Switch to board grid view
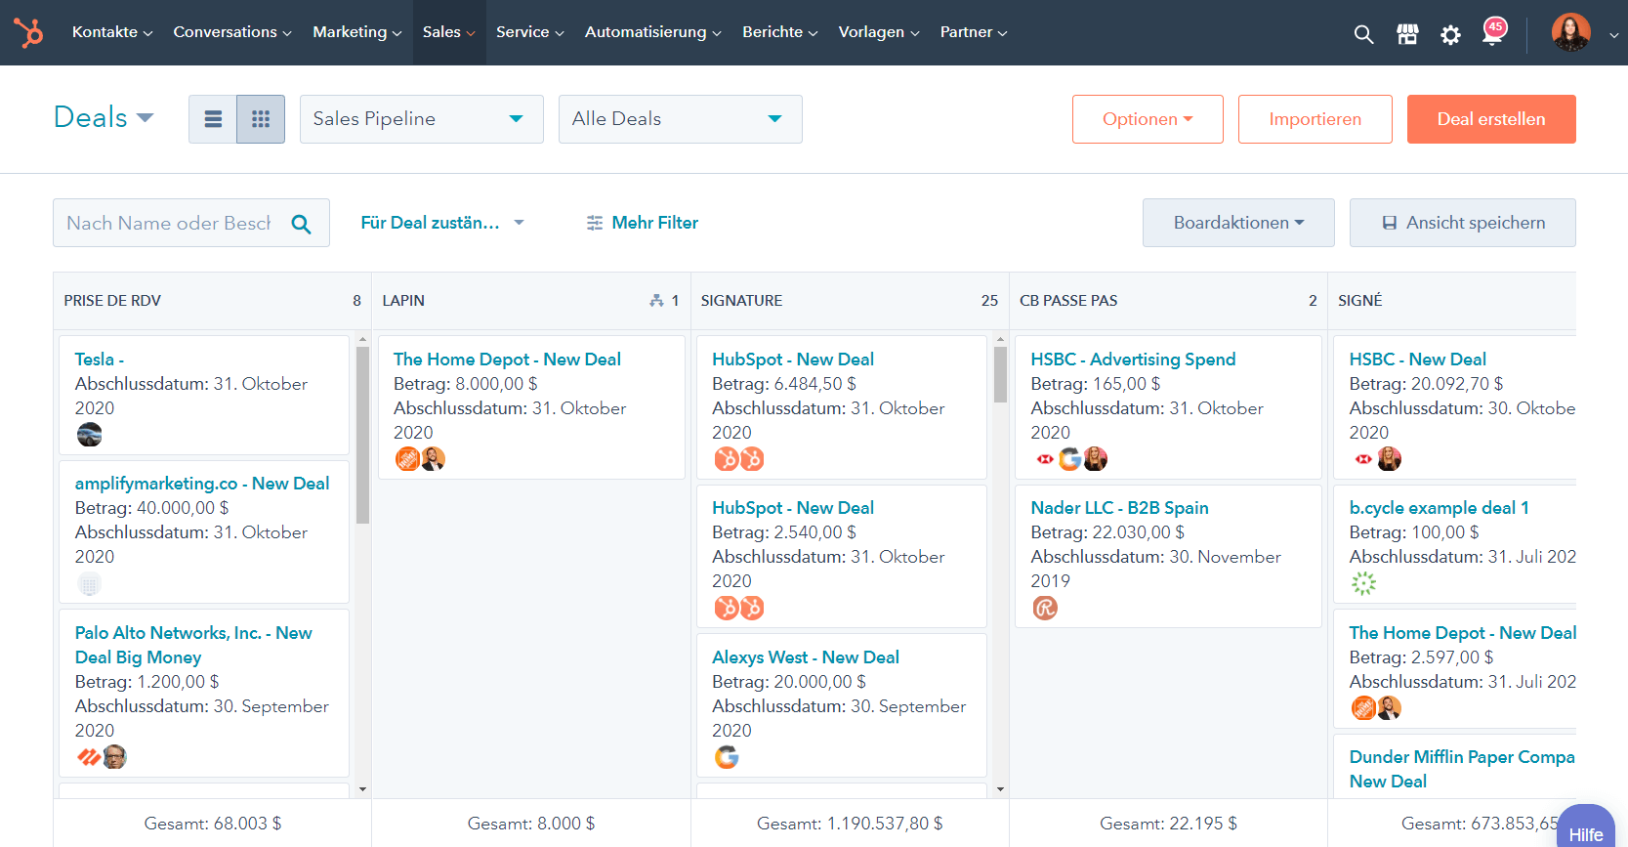Image resolution: width=1628 pixels, height=847 pixels. pyautogui.click(x=261, y=119)
